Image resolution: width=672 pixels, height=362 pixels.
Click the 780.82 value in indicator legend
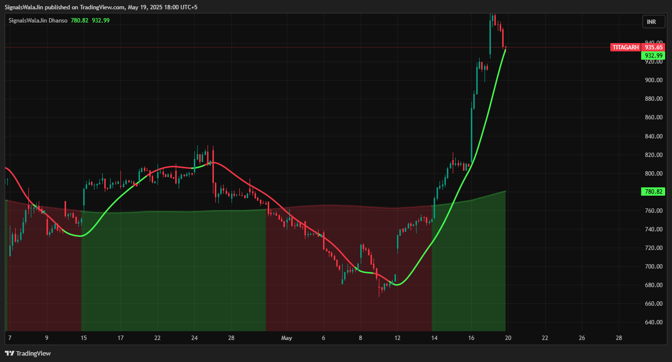coord(80,20)
